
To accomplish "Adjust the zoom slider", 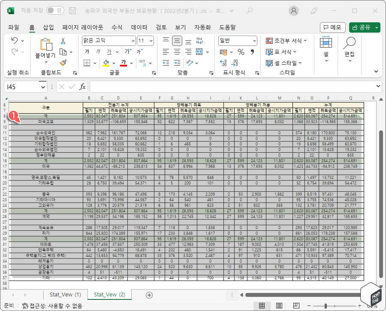I will (x=326, y=306).
